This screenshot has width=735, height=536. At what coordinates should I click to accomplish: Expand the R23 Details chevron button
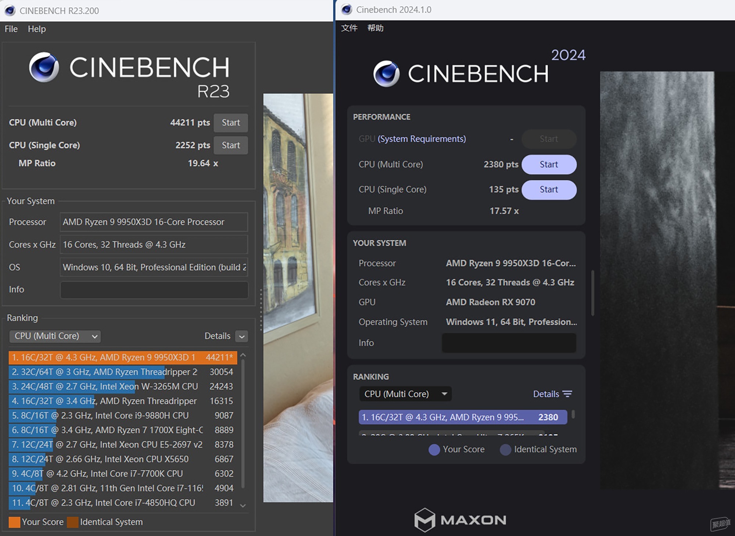click(242, 336)
